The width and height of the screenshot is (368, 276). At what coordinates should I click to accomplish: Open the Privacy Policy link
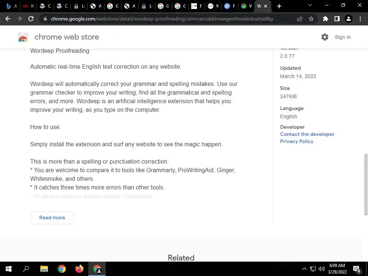click(296, 141)
